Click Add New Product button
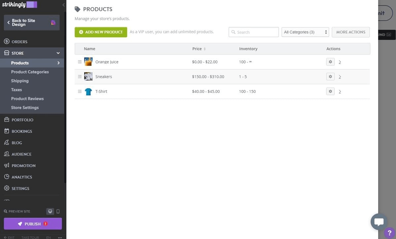 101,32
